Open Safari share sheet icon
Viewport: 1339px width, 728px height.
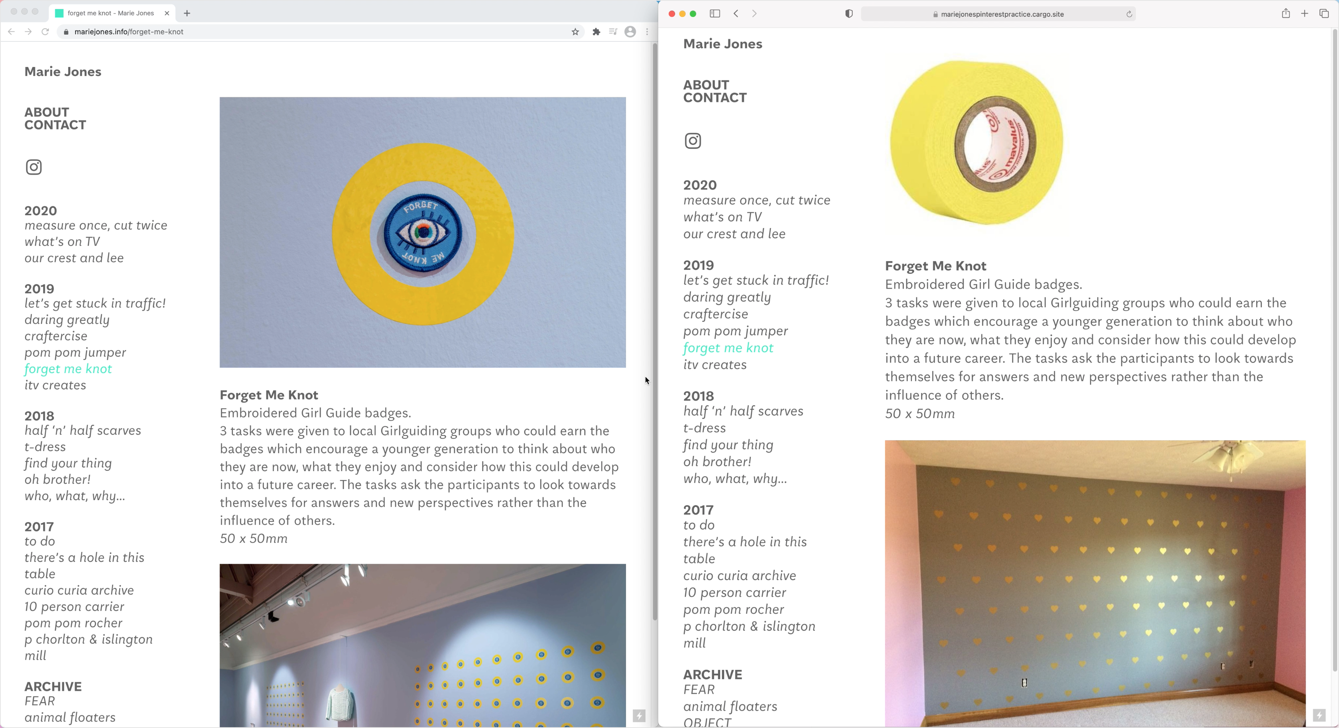1286,14
